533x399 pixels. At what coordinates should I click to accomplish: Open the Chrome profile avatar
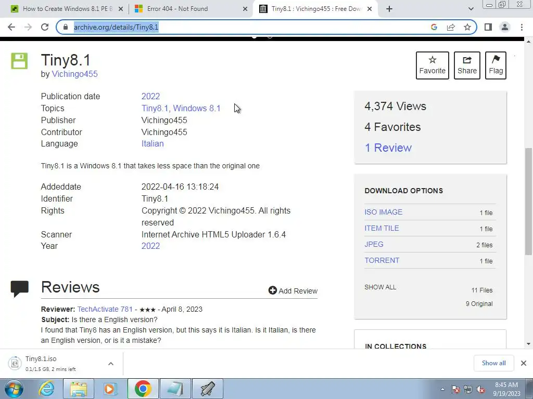tap(505, 27)
